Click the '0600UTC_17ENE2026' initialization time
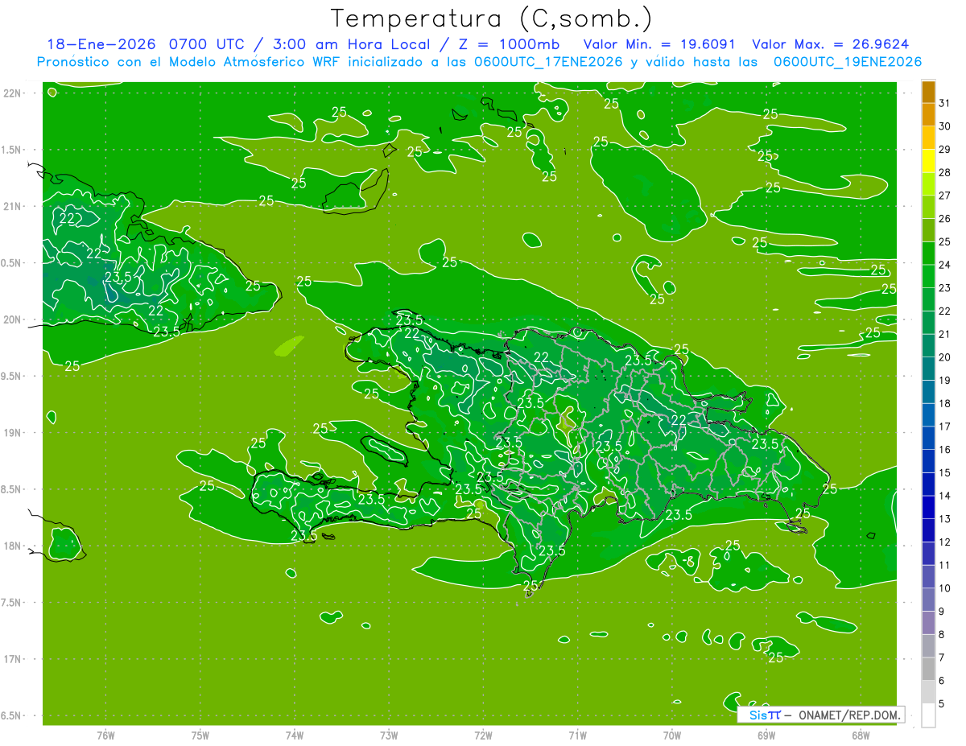 coord(548,62)
